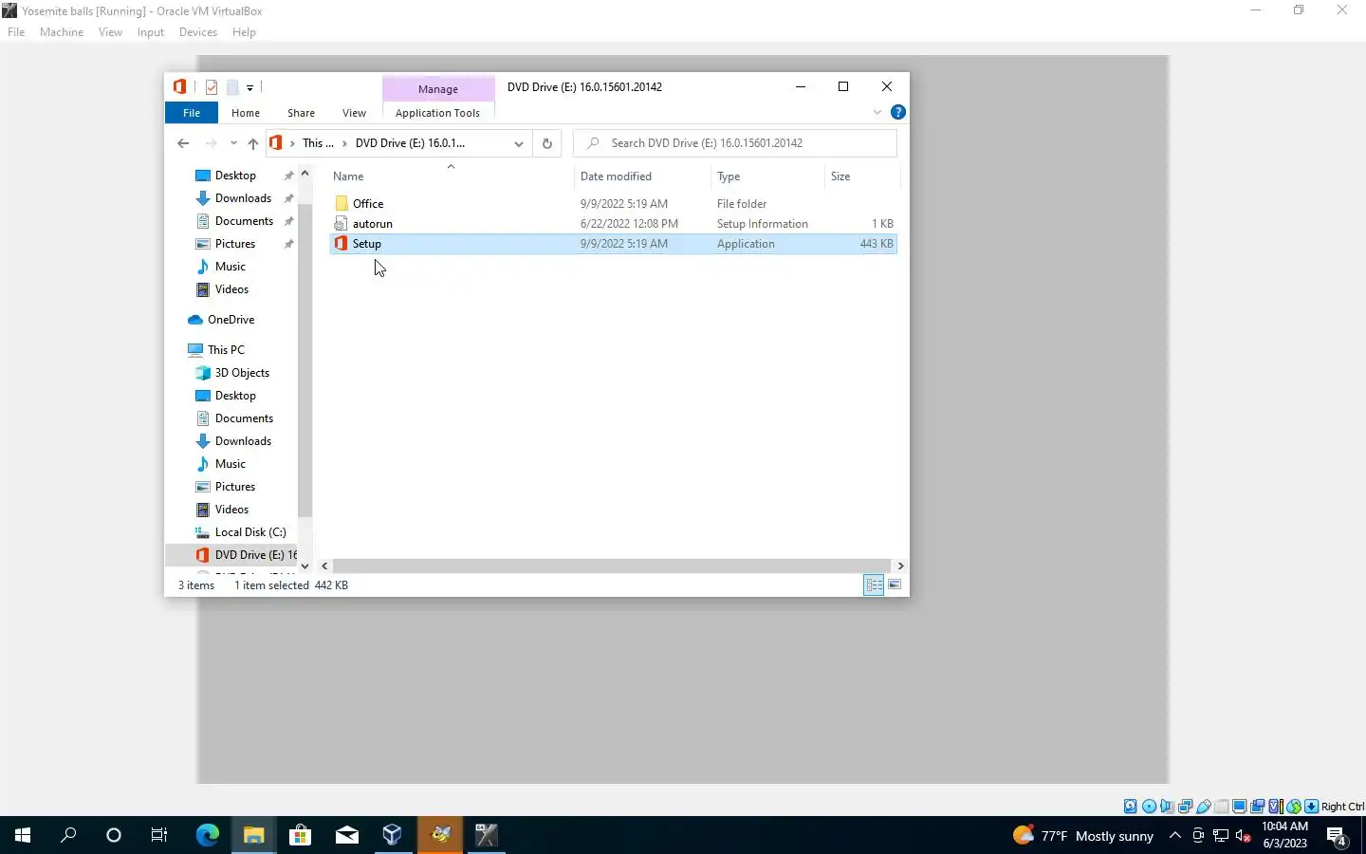Open the Home ribbon tab
The image size is (1366, 854).
246,113
